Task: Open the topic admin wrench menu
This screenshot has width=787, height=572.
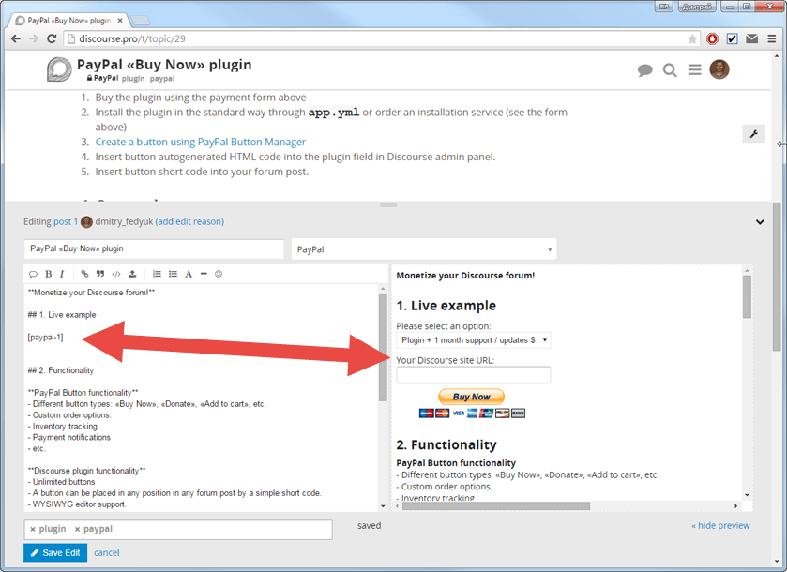Action: point(753,134)
